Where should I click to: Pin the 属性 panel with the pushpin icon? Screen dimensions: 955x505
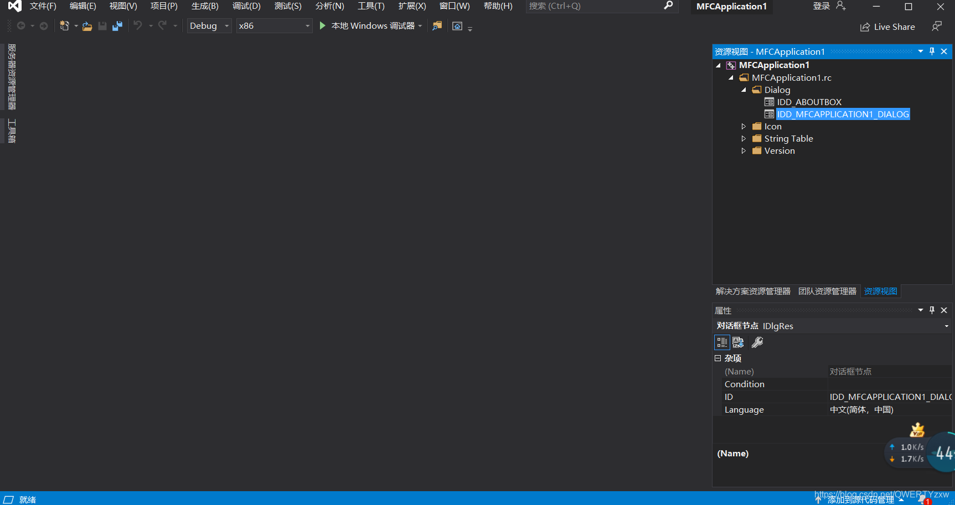pos(932,310)
